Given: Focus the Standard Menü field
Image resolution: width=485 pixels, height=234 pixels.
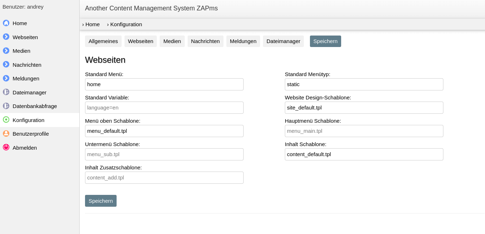Looking at the screenshot, I should tap(164, 84).
